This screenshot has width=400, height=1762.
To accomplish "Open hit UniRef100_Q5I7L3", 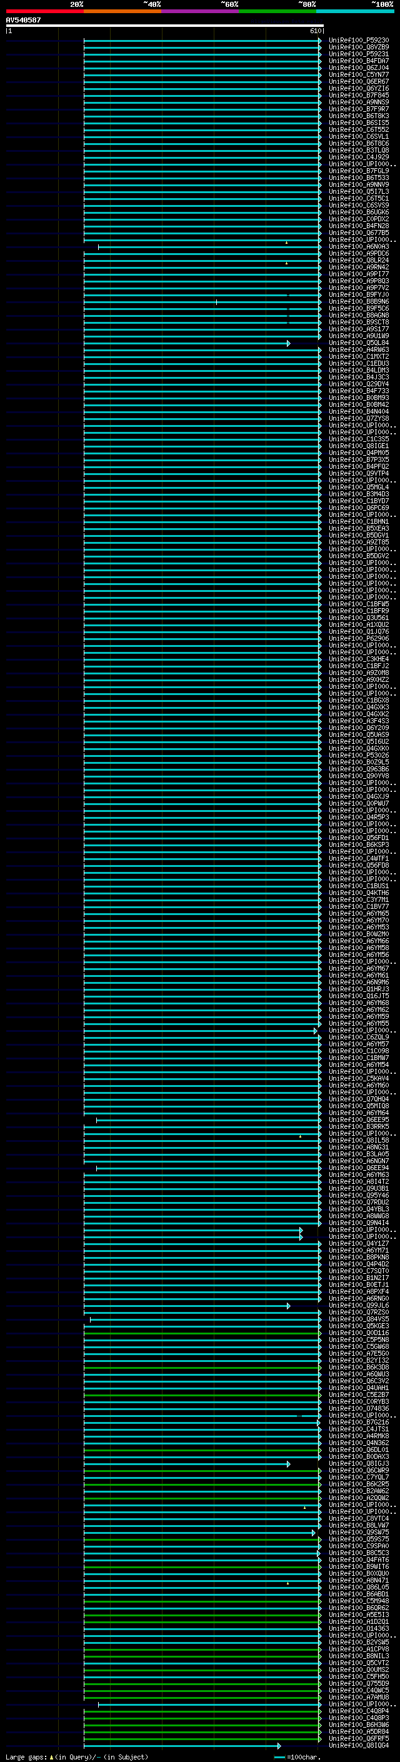I will 359,191.
